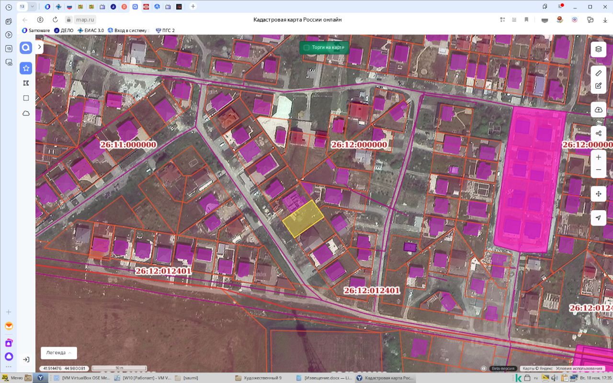Image resolution: width=613 pixels, height=383 pixels.
Task: Enable the 'Торги на карте' checkbox
Action: coord(306,48)
